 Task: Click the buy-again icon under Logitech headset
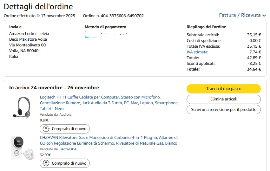click(46, 129)
